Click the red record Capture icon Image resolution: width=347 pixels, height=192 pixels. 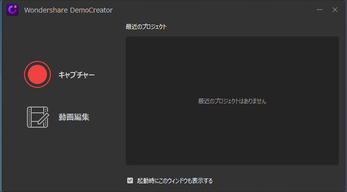(37, 74)
